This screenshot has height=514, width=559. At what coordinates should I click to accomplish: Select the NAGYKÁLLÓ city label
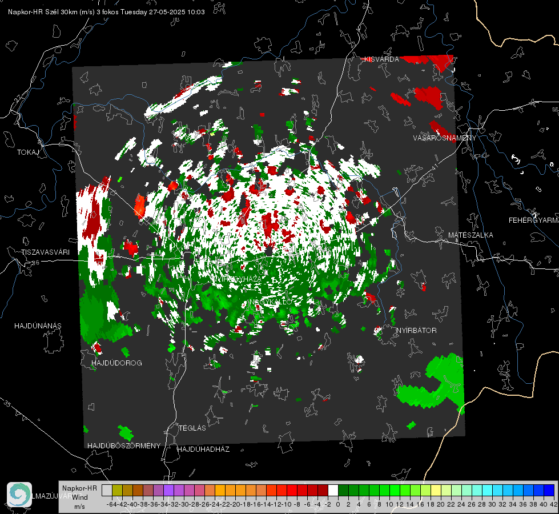click(271, 302)
